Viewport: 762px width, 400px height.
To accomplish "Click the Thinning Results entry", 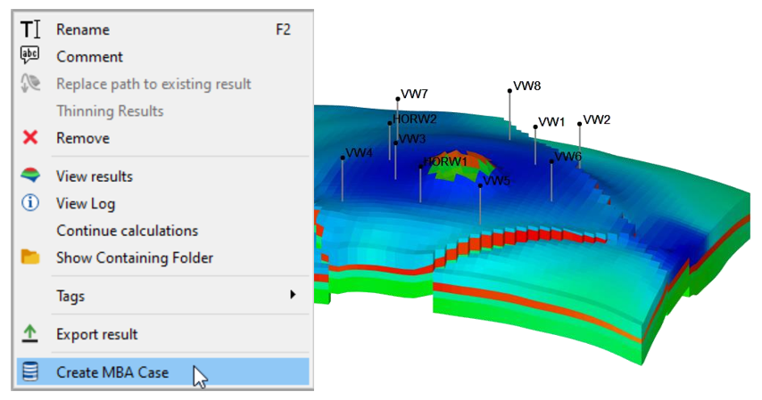I will [162, 111].
